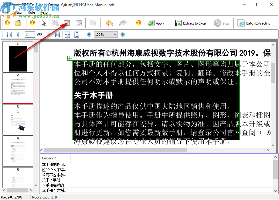The height and width of the screenshot is (200, 279).
Task: Click the edit table markup icon
Action: click(79, 23)
